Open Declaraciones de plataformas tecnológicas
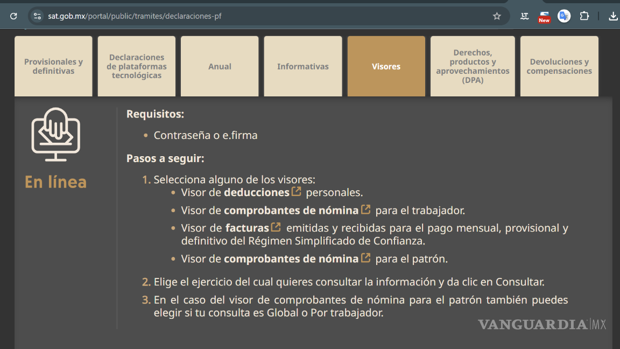The image size is (620, 349). (136, 66)
